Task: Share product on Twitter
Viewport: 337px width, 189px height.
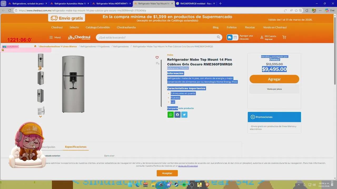Action: click(x=184, y=114)
